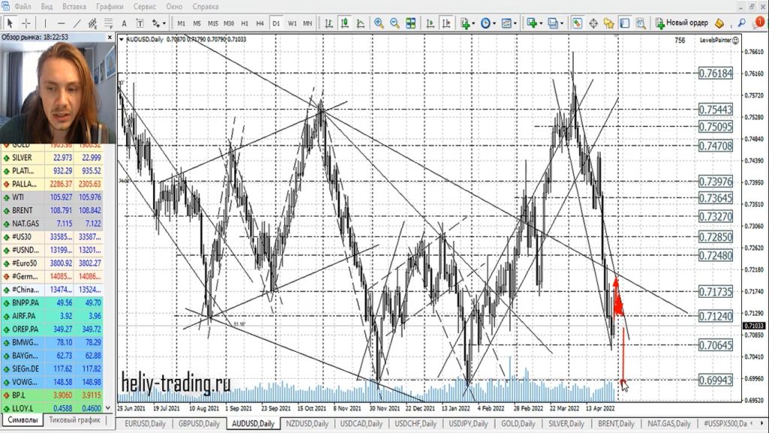The image size is (769, 433).
Task: Toggle the chart shift button
Action: (444, 23)
